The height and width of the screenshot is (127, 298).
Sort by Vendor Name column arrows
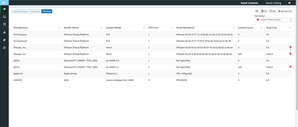102,28
